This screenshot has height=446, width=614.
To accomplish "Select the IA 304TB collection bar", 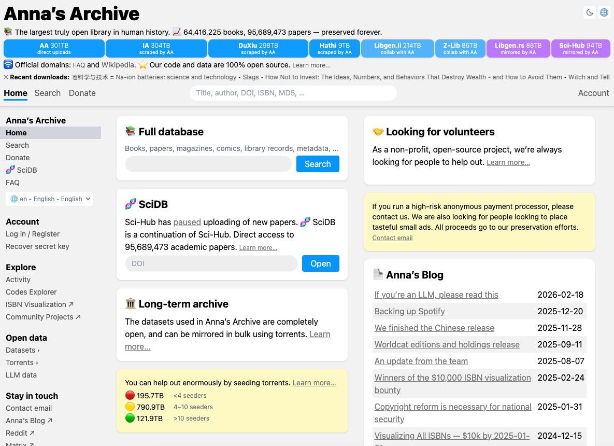I will pos(156,48).
